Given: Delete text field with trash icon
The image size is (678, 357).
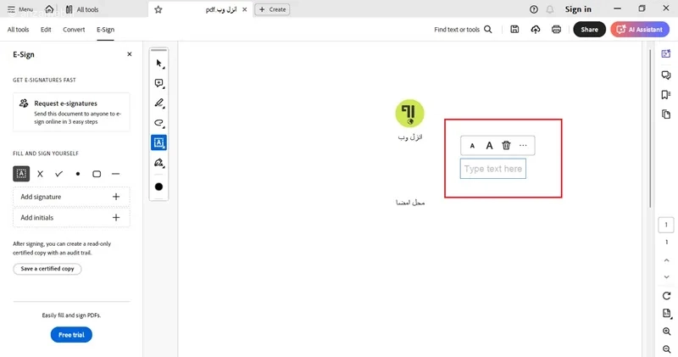Looking at the screenshot, I should pos(506,145).
